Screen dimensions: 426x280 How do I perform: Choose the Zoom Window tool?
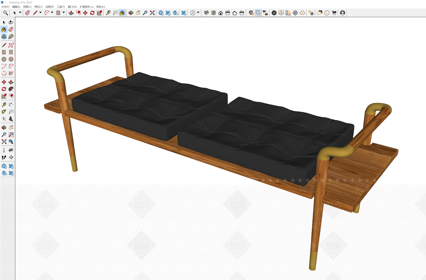(x=11, y=135)
